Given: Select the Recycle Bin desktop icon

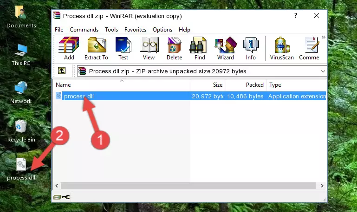Looking at the screenshot, I should [x=21, y=131].
